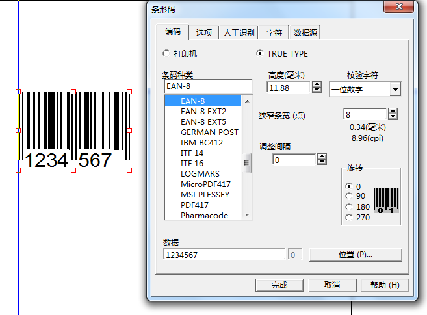The height and width of the screenshot is (315, 427).
Task: Select the TRUE TYPE radio option
Action: [260, 53]
